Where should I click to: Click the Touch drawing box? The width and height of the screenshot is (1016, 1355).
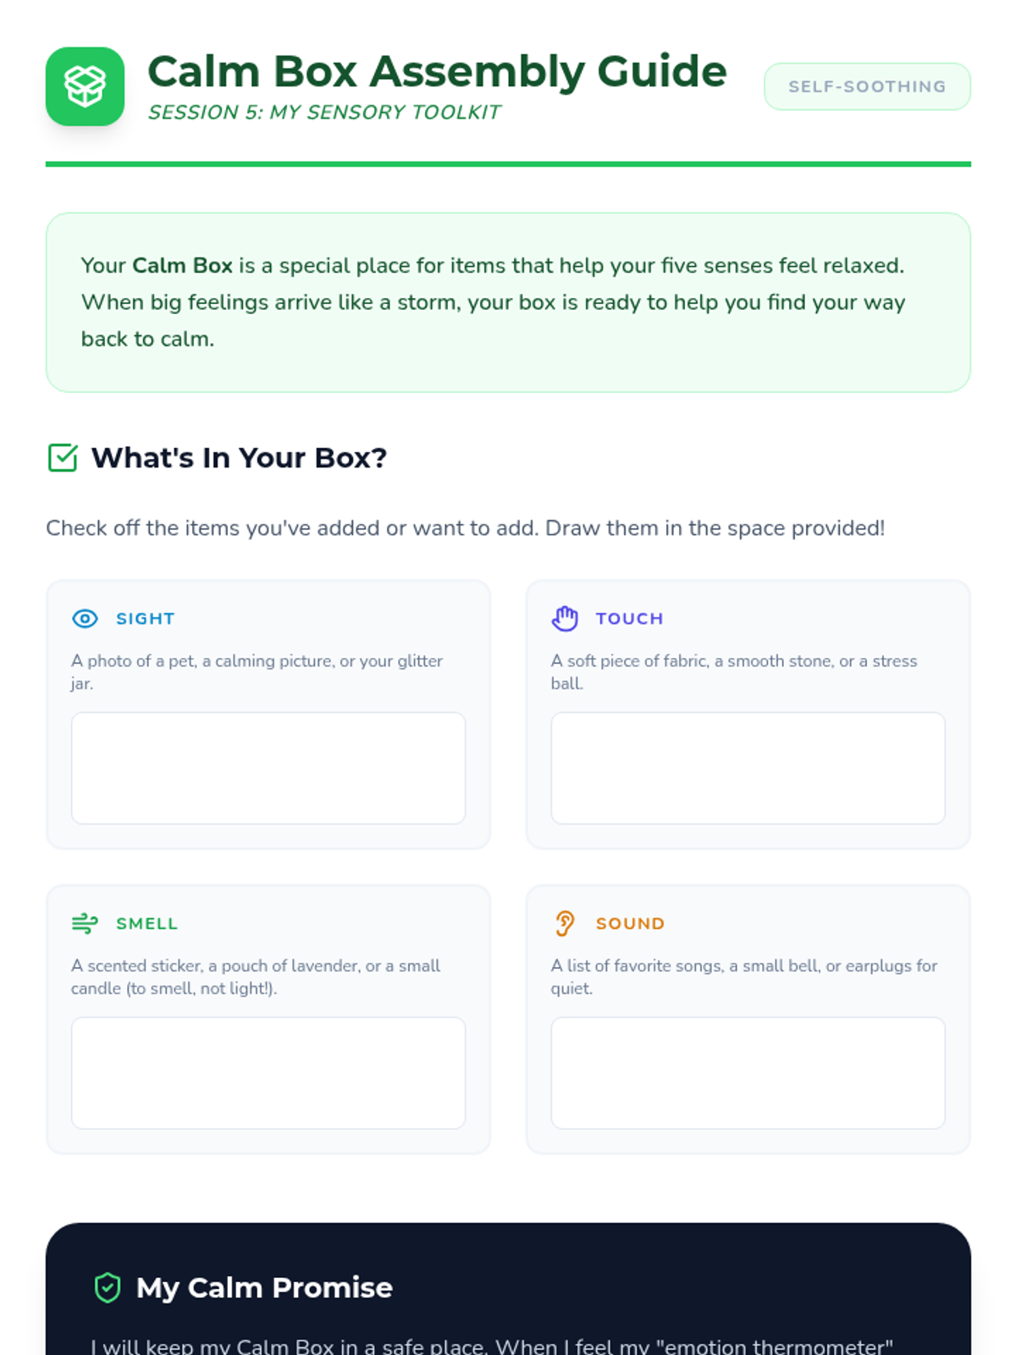click(748, 768)
